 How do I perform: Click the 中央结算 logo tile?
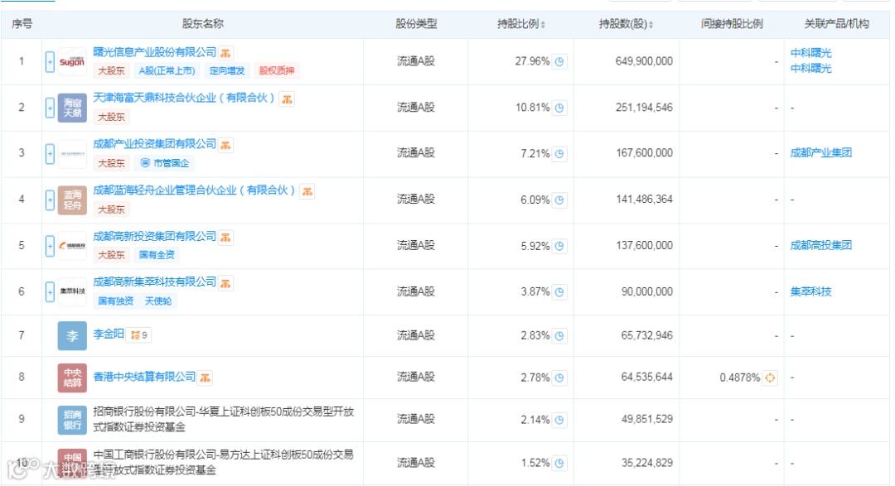[x=72, y=378]
